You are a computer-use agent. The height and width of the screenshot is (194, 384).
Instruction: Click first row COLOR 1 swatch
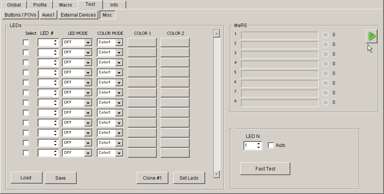142,43
